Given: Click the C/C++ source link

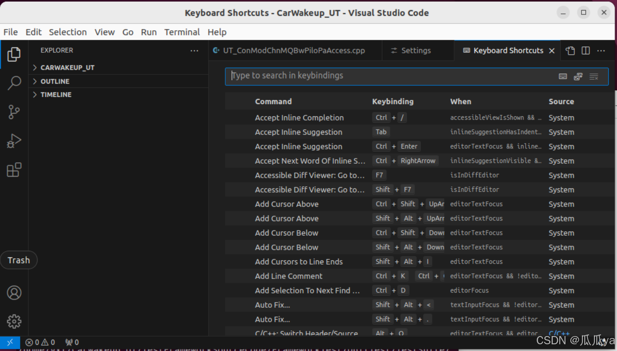Looking at the screenshot, I should coord(559,333).
